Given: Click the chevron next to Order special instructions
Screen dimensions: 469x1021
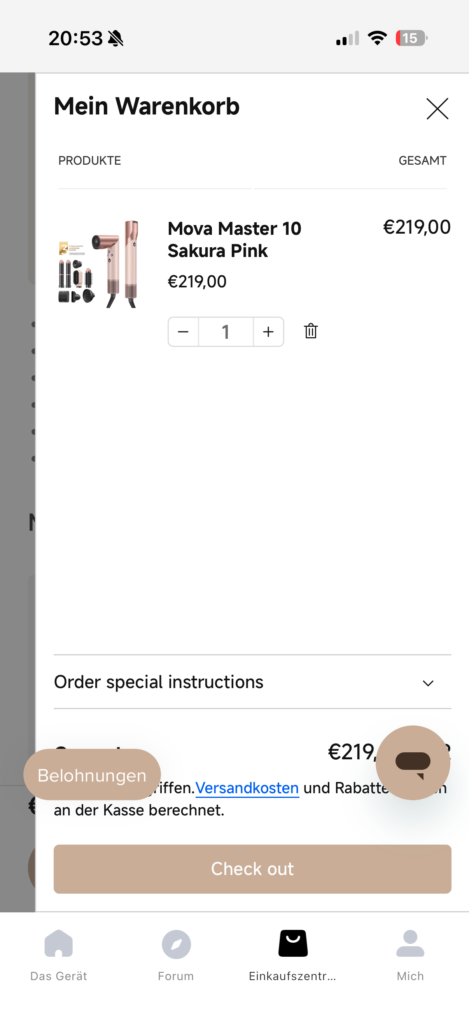Looking at the screenshot, I should click(x=428, y=683).
